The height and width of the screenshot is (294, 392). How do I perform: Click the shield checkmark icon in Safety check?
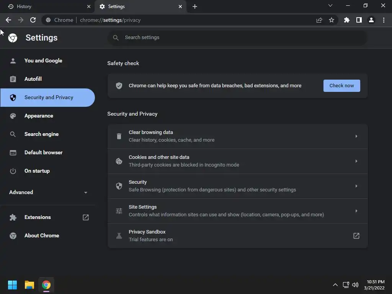[119, 86]
